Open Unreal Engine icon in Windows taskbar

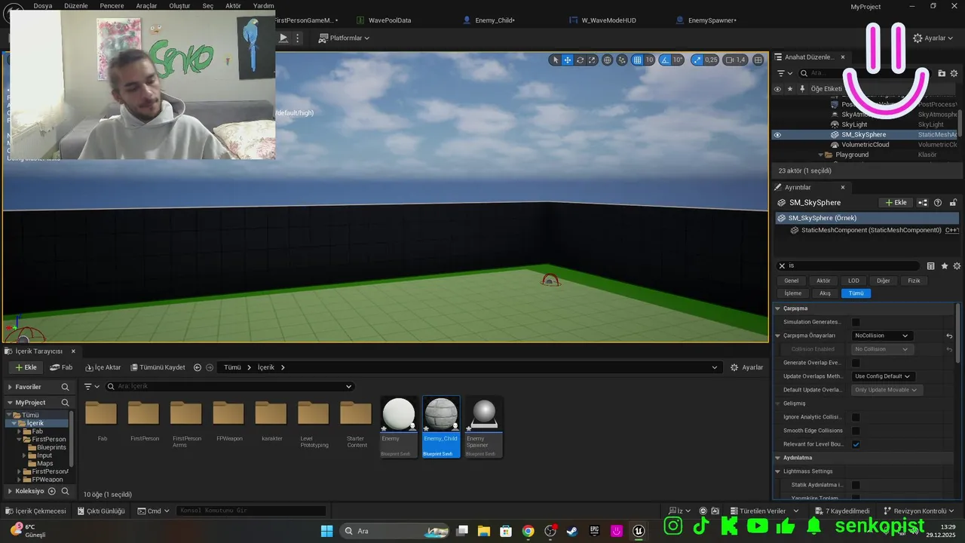(x=639, y=531)
